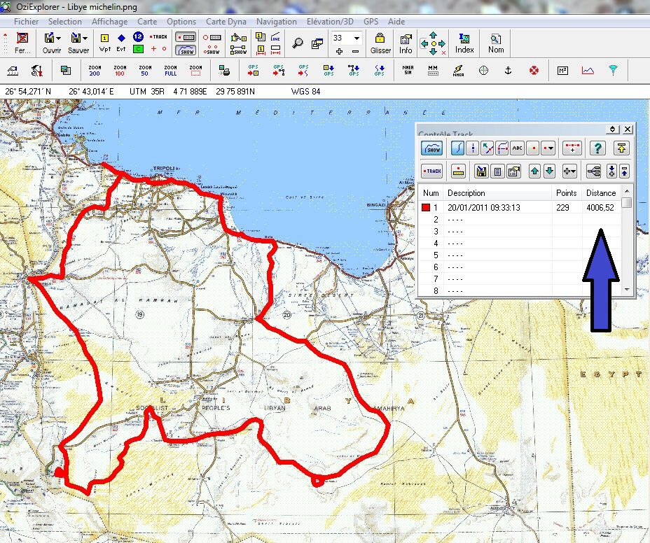650x543 pixels.
Task: Click the magnifying glass zoom icon
Action: click(x=298, y=42)
